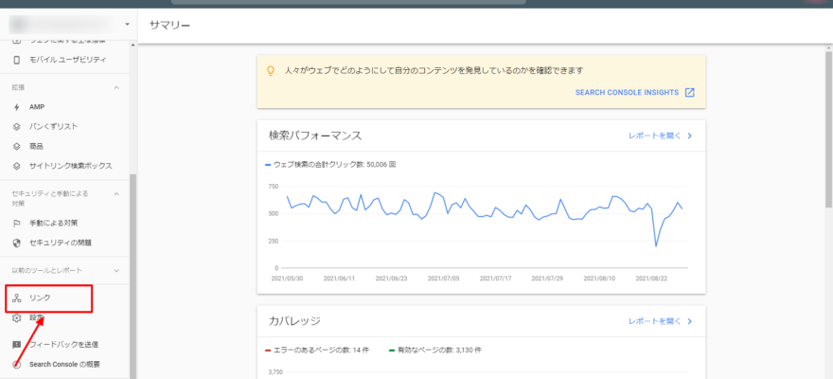This screenshot has width=833, height=379.
Task: Click the リンク sitemap icon
Action: [x=17, y=298]
